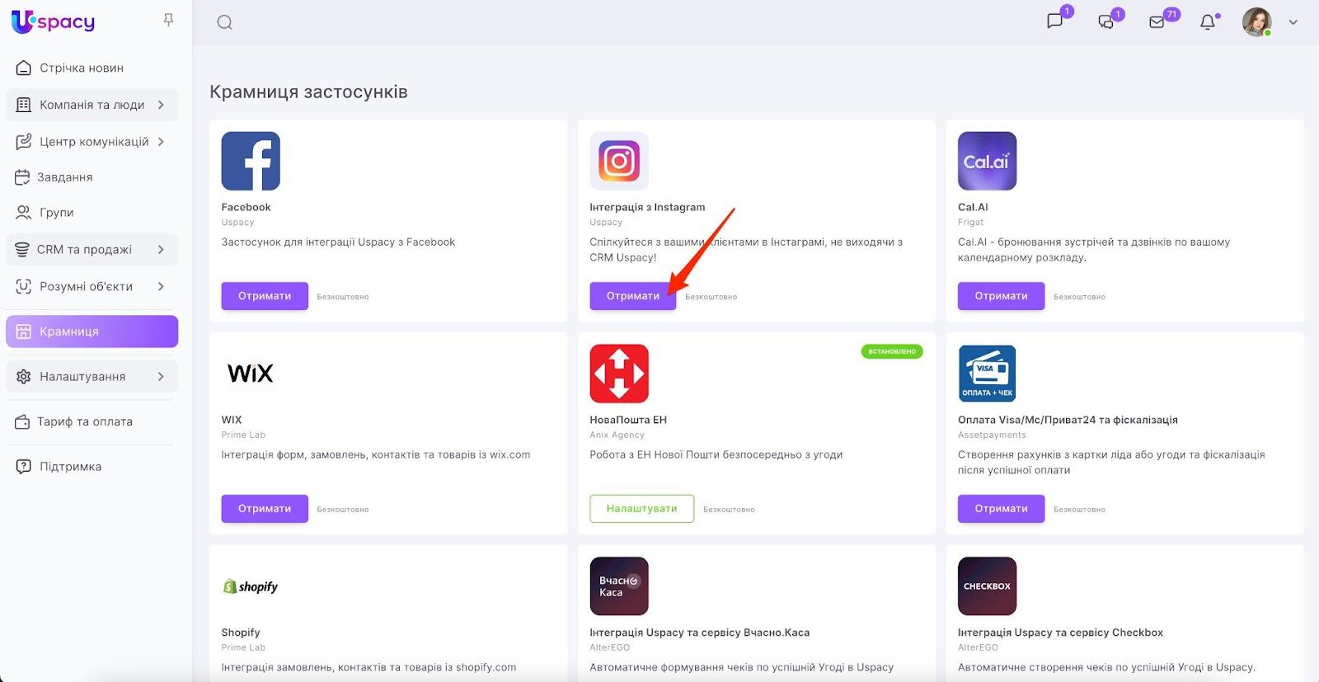Open the profile dropdown arrow
1319x682 pixels.
1293,22
